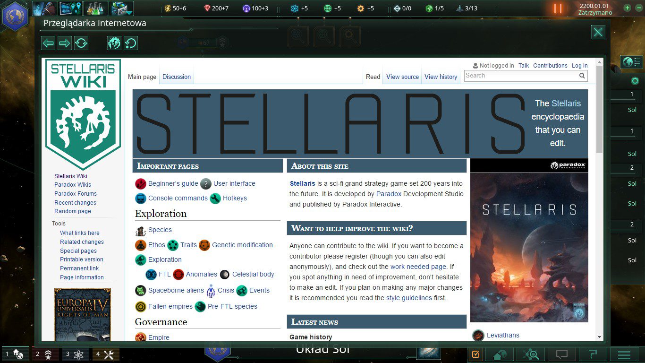Select bottom bar tab 2 military
The image size is (645, 363).
(x=45, y=354)
